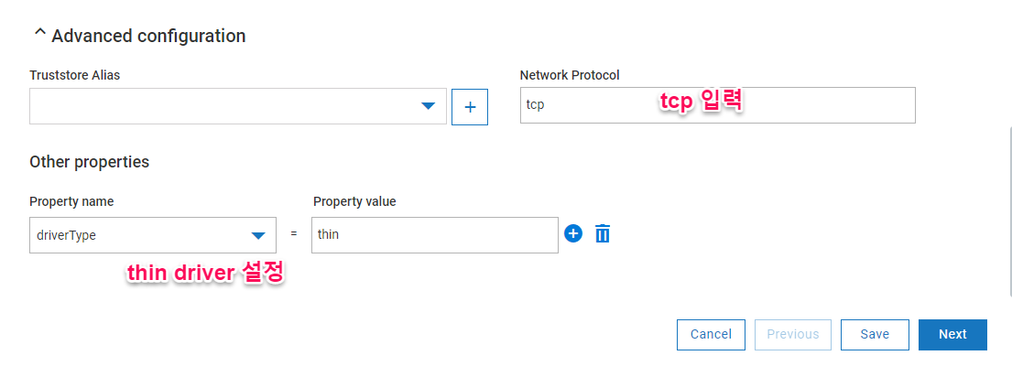Click the pink "thin driver 설정" annotation text

tap(206, 273)
